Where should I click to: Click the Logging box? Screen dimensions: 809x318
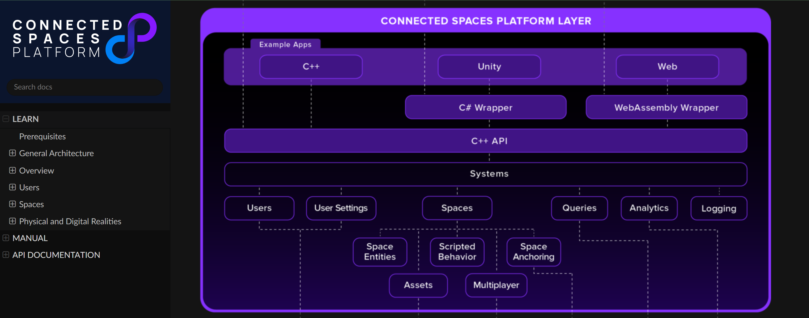click(719, 208)
